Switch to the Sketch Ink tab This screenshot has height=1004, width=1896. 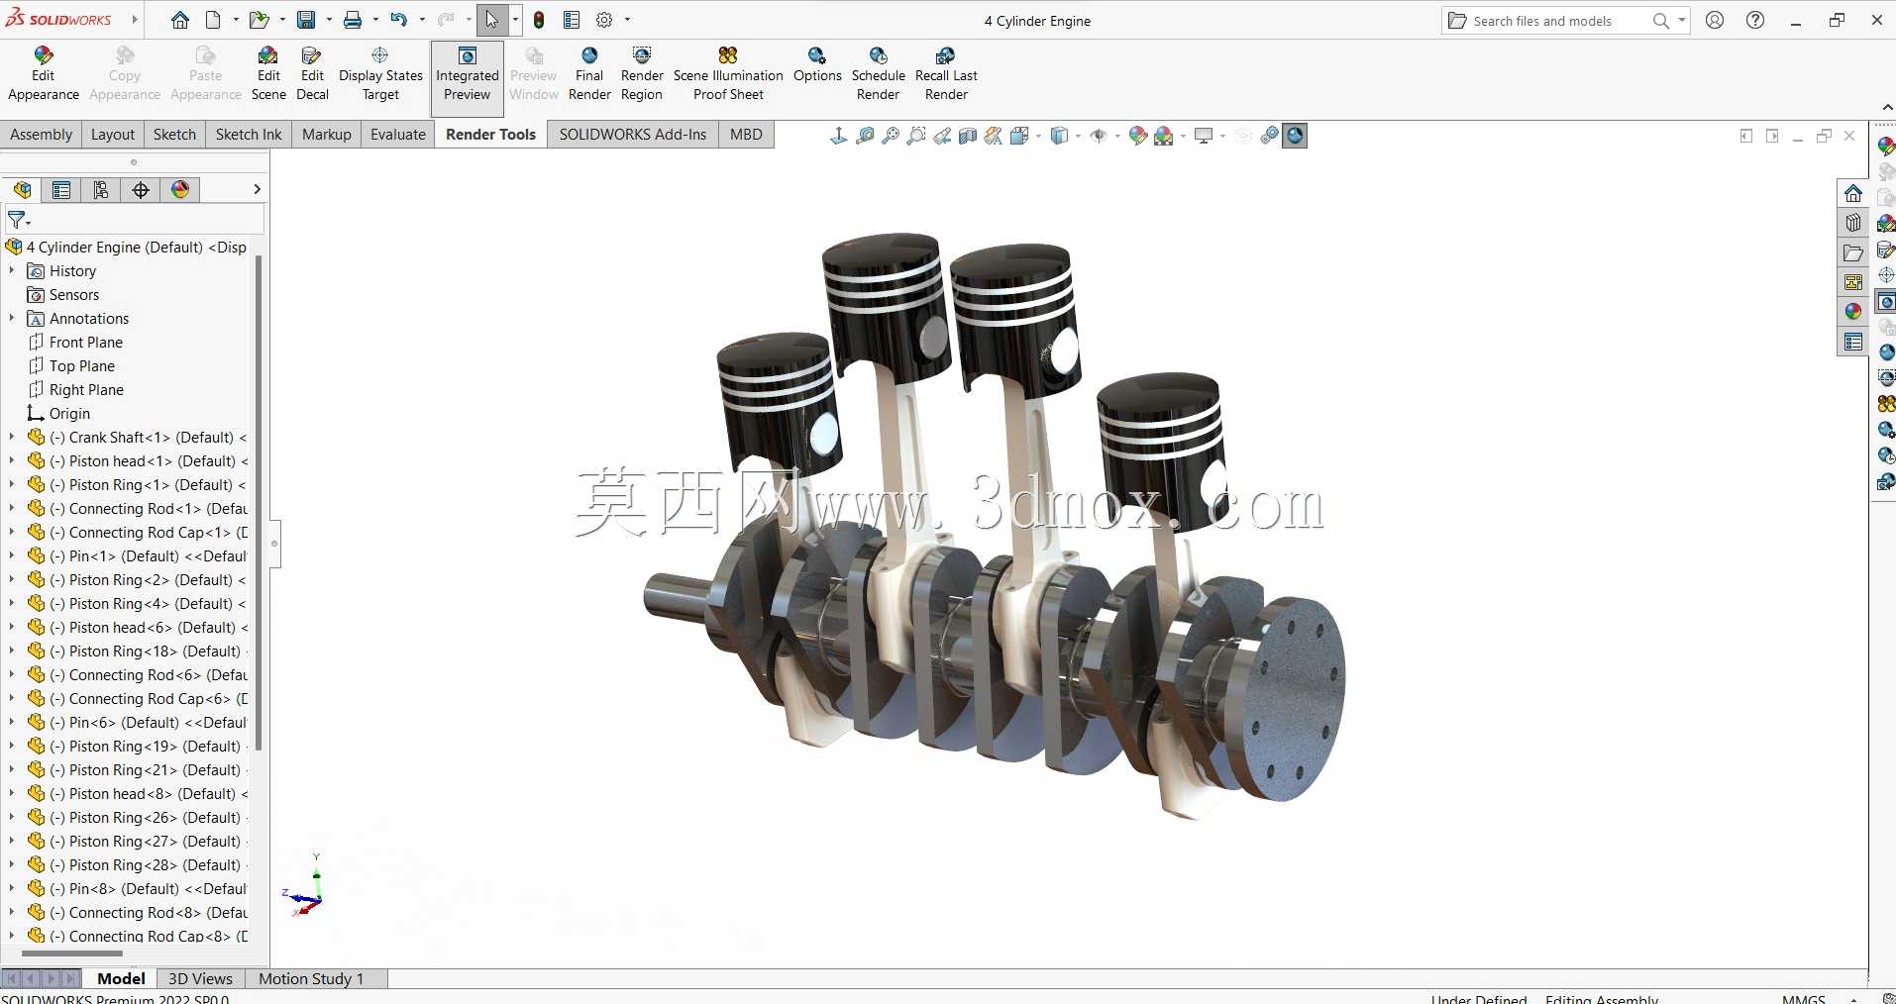pos(249,135)
